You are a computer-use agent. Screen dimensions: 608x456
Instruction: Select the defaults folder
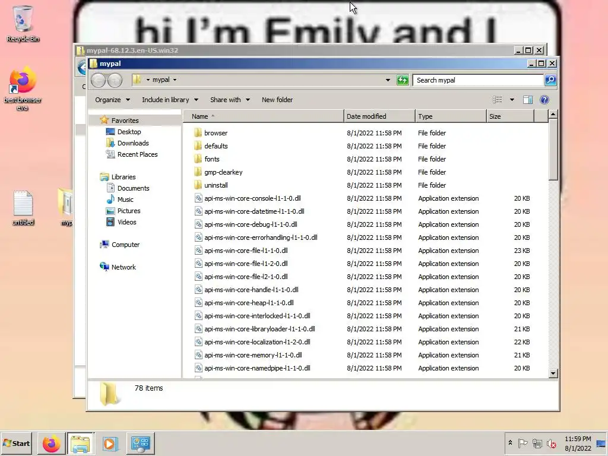coord(216,146)
